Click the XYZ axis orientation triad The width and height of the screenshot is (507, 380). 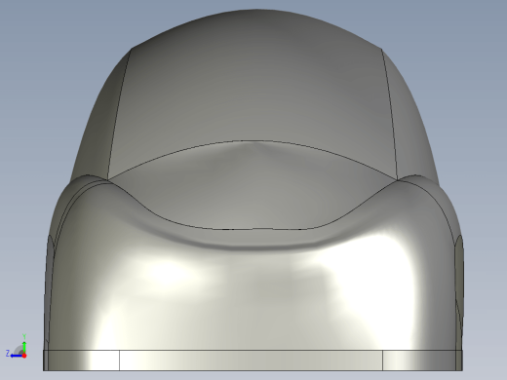[17, 346]
